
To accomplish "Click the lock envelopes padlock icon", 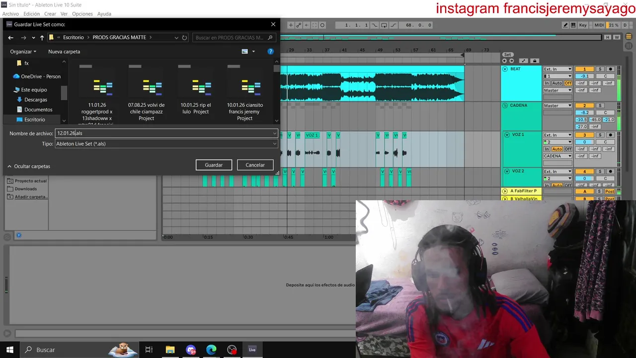I will point(535,61).
